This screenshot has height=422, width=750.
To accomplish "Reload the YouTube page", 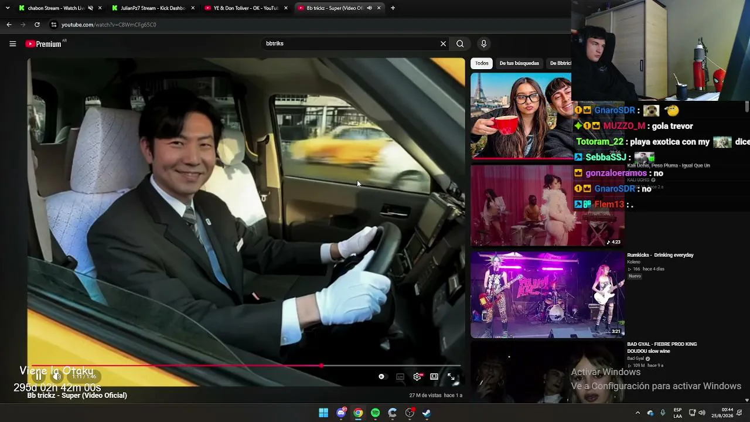I will pyautogui.click(x=37, y=25).
